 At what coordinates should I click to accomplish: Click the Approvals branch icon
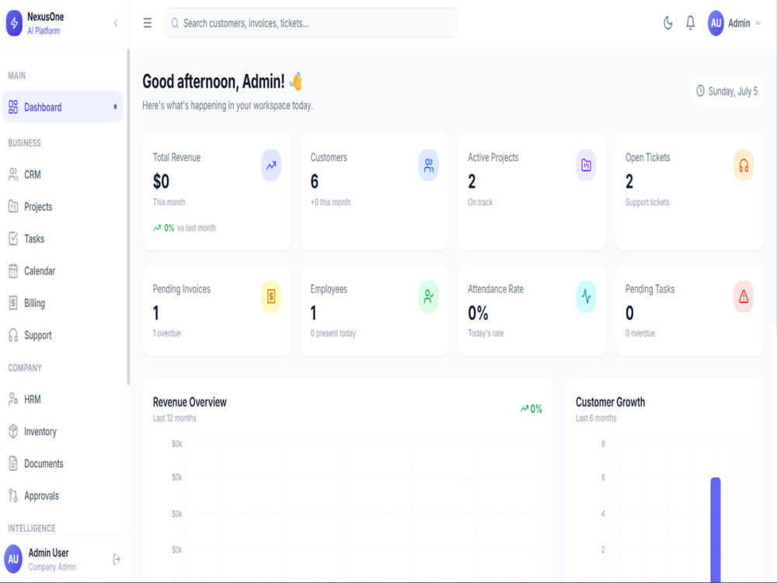point(13,496)
